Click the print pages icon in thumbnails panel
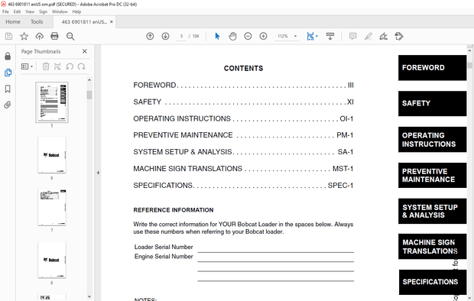The width and height of the screenshot is (474, 301). coord(57,66)
